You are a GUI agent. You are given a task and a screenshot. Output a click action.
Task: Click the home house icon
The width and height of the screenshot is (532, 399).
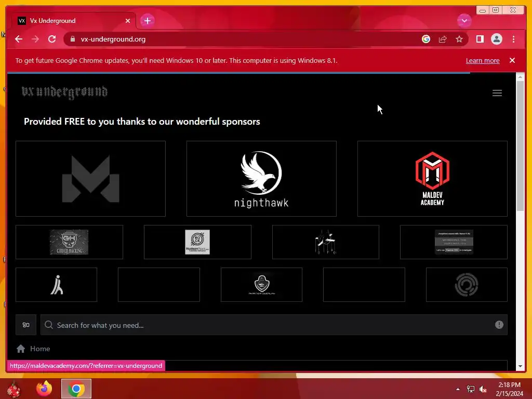(21, 349)
